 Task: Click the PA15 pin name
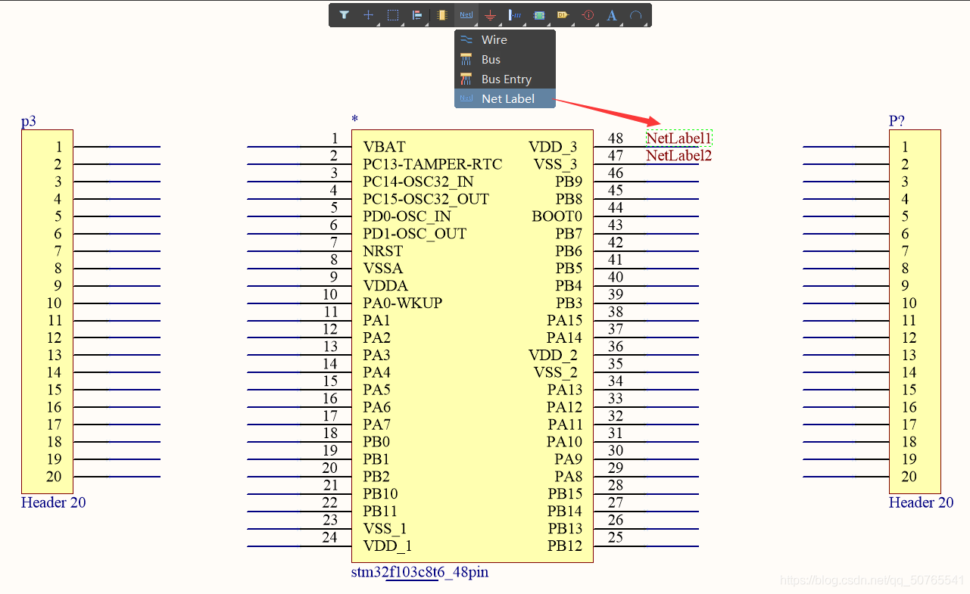(565, 321)
